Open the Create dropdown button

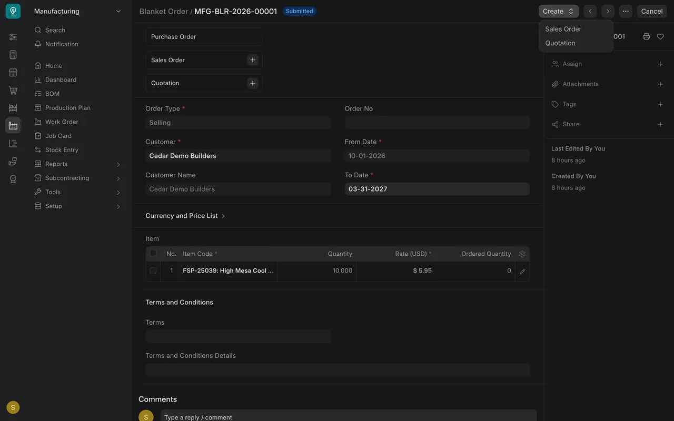pos(559,11)
